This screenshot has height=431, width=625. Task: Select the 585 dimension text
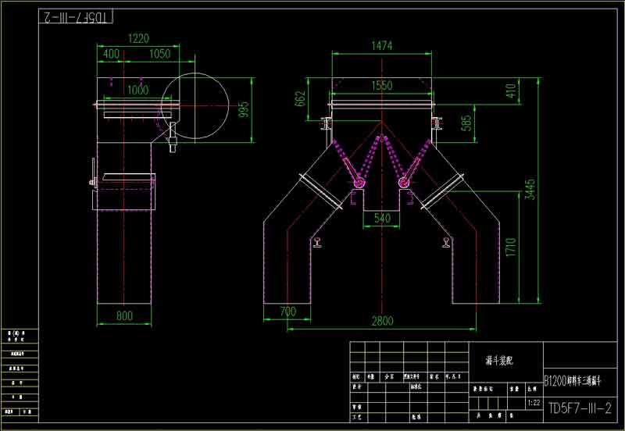click(466, 123)
